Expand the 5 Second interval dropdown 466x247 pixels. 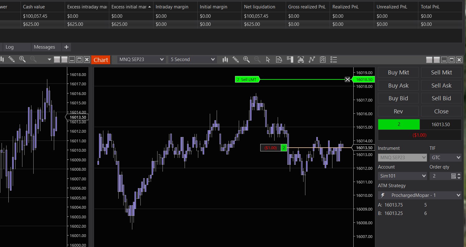click(192, 59)
